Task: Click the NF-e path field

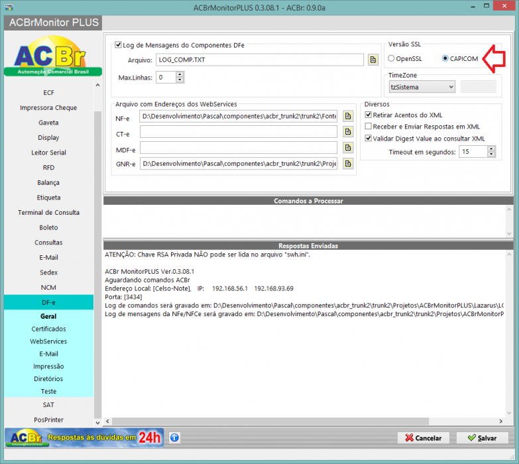Action: pyautogui.click(x=239, y=116)
